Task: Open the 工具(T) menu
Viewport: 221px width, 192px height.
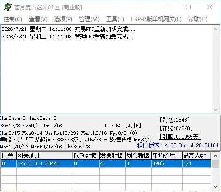Action: tap(115, 19)
